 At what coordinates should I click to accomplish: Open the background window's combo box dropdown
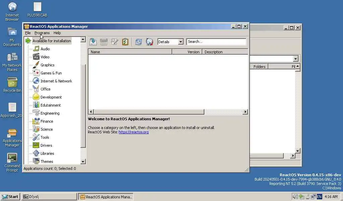tap(295, 59)
